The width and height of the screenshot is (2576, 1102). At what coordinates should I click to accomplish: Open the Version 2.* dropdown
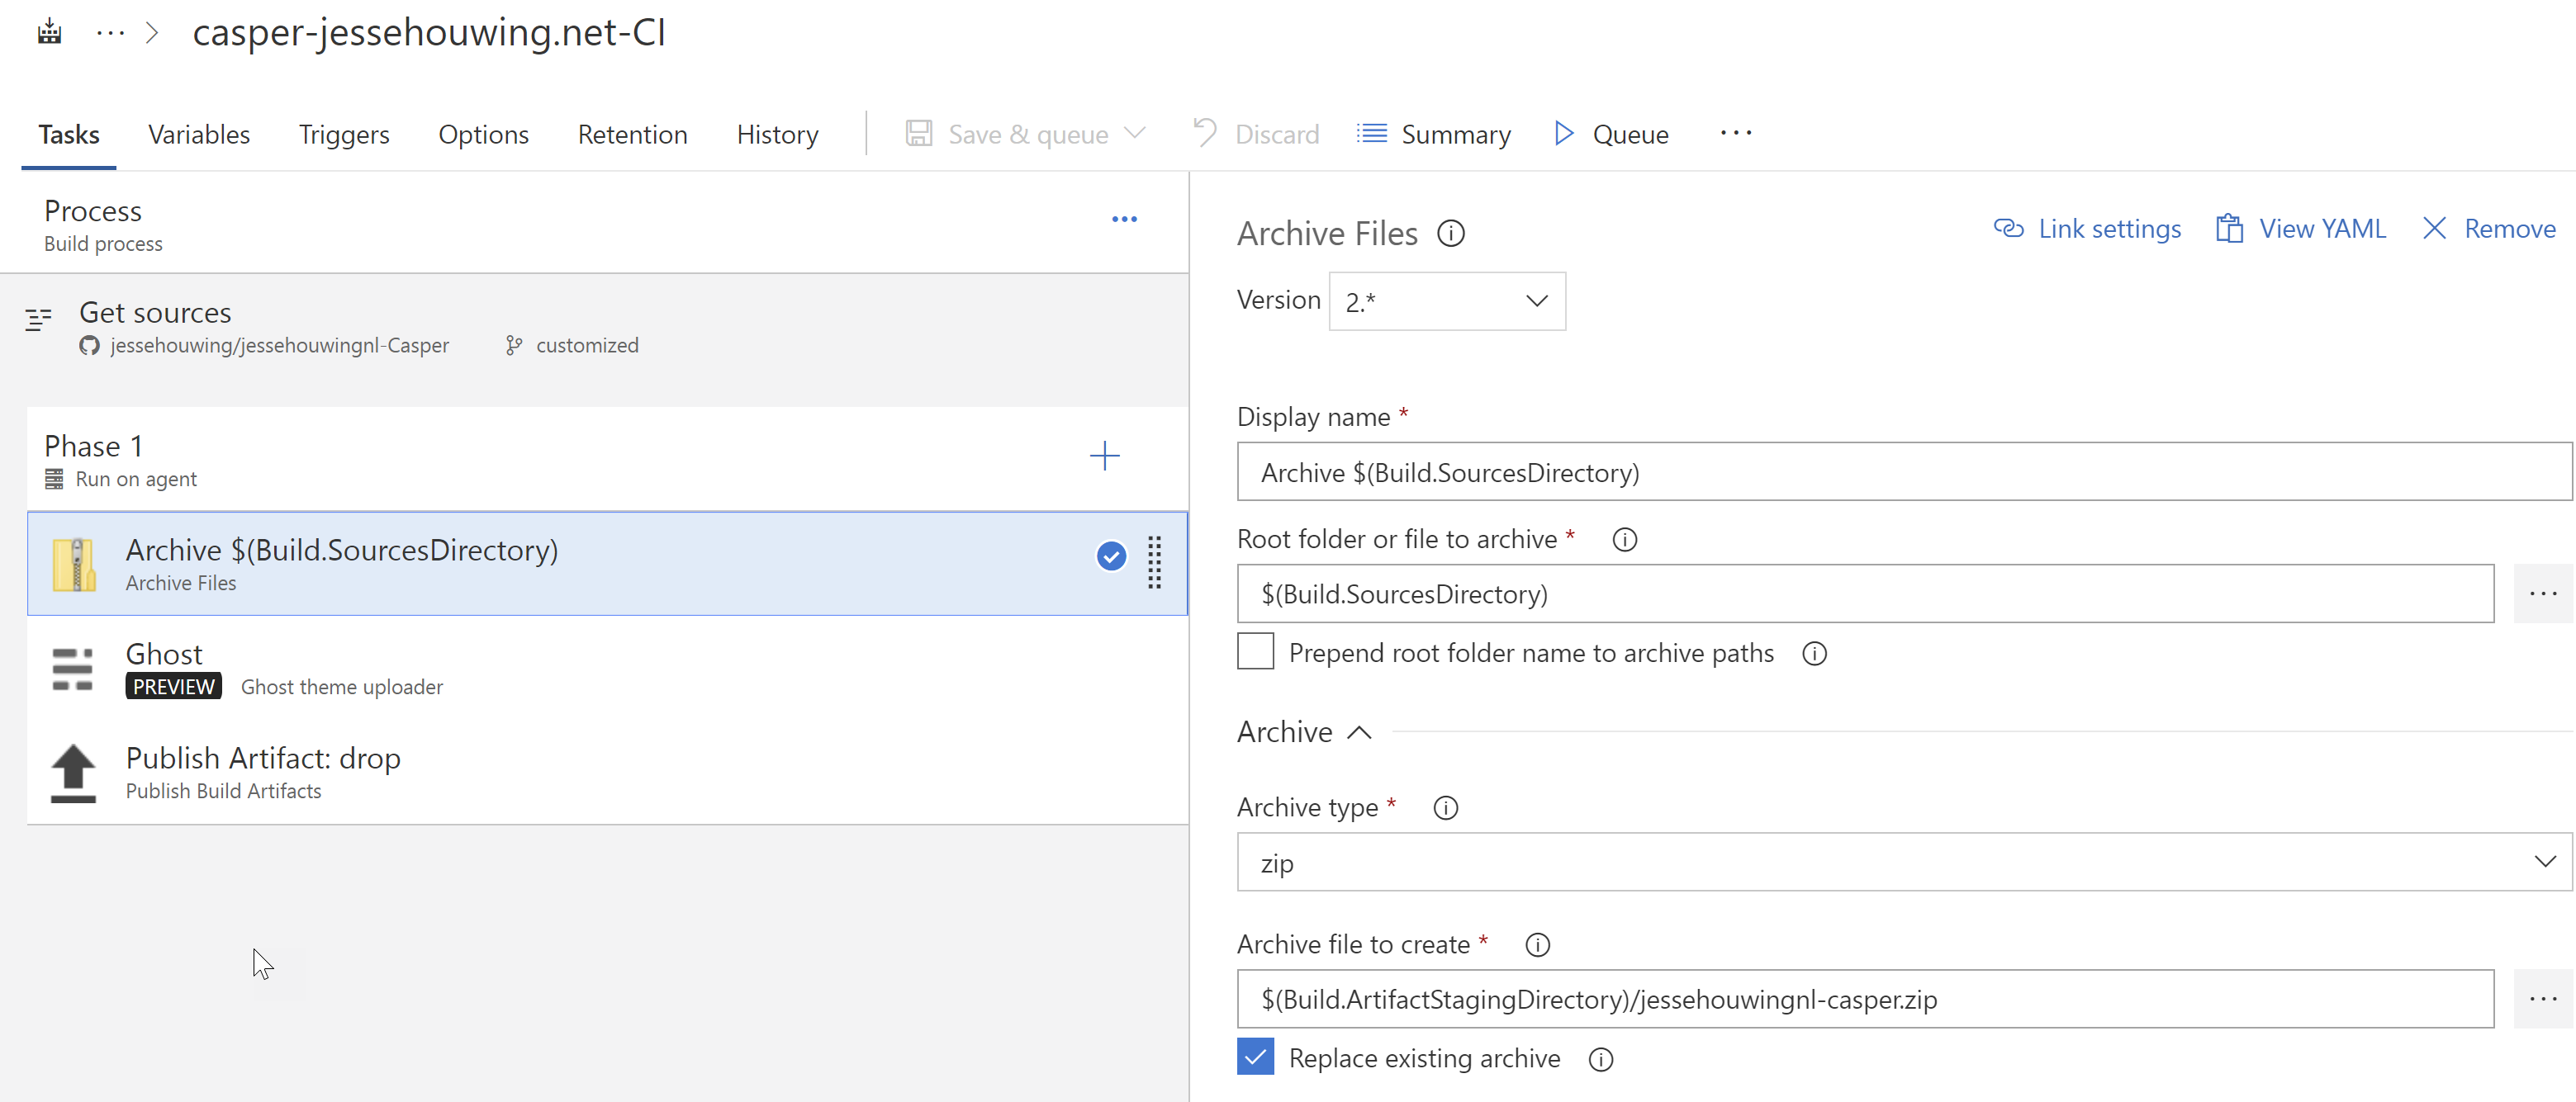1446,302
